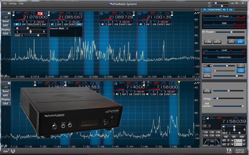
Task: Click the RIT offset value field
Action: (238, 141)
